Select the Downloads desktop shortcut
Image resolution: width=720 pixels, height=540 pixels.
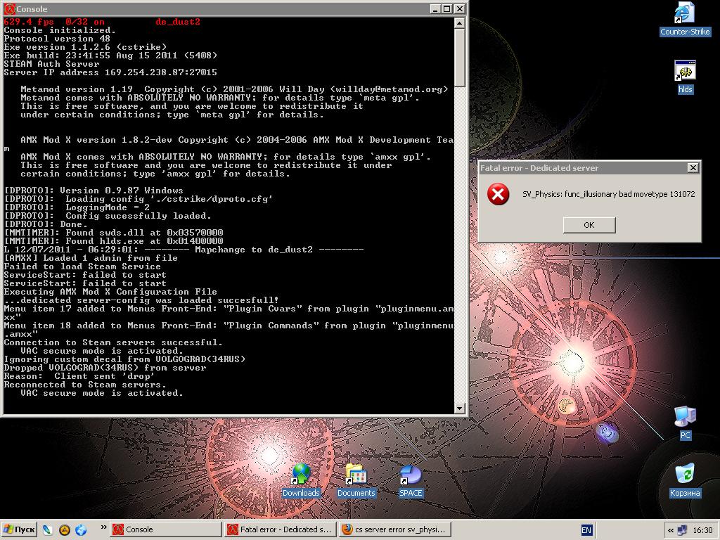(x=301, y=481)
